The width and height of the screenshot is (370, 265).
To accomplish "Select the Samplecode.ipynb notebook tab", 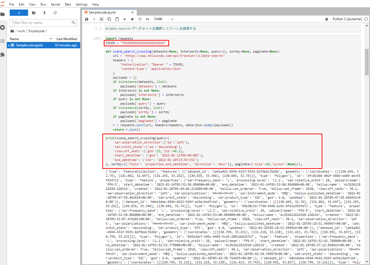I will [x=109, y=12].
